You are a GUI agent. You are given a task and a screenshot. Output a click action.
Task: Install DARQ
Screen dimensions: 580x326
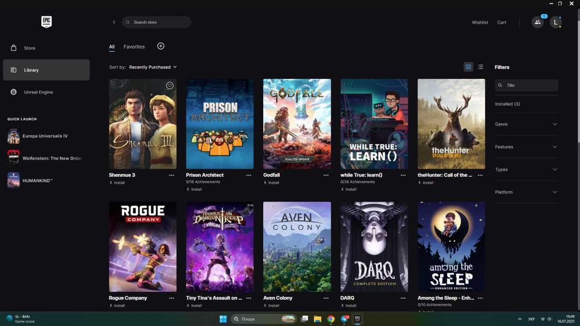click(x=349, y=306)
